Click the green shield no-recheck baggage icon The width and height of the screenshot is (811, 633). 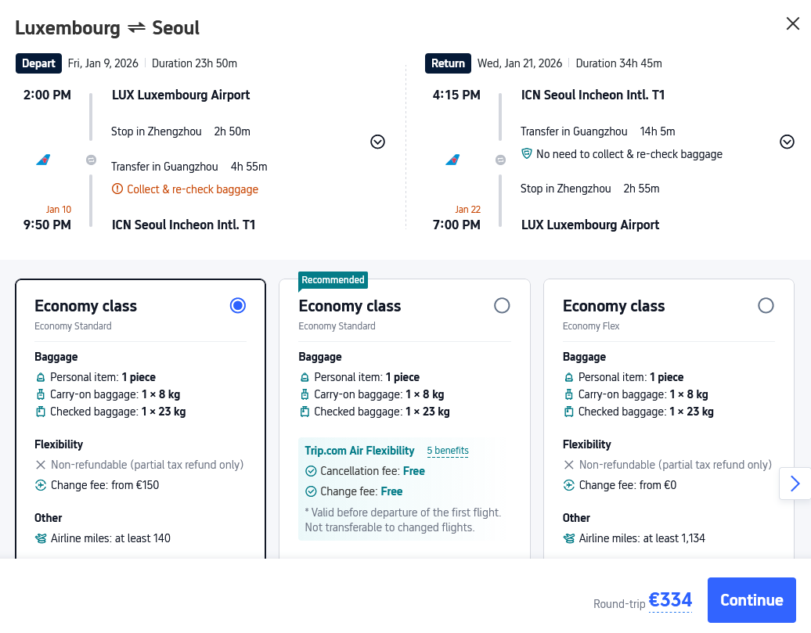tap(527, 154)
